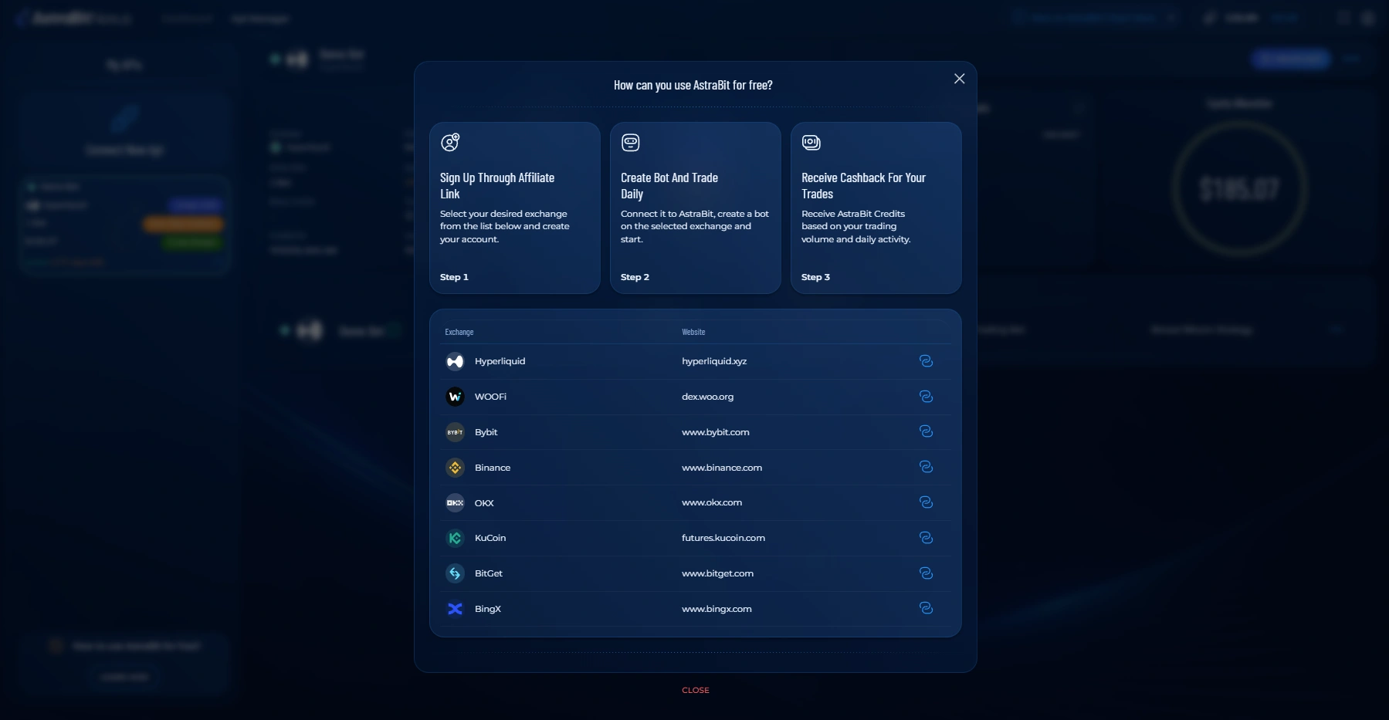
Task: Click the www.okx.com website text
Action: point(712,502)
